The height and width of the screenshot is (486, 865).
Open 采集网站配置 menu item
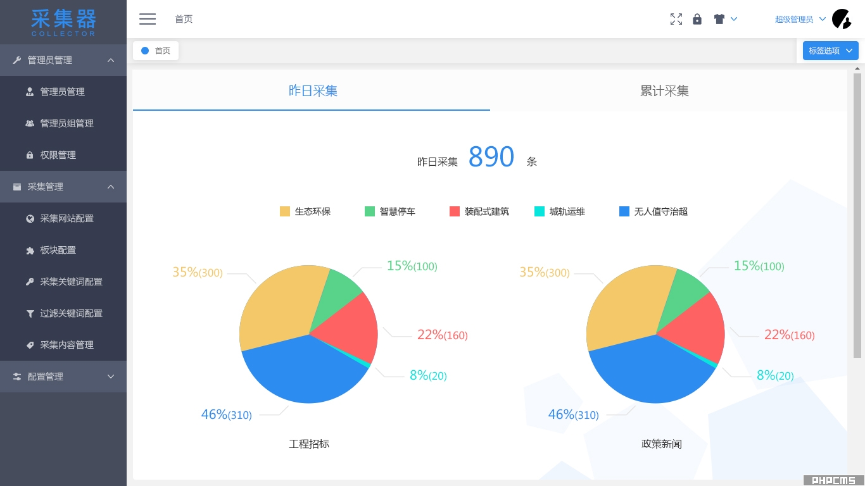pos(63,218)
